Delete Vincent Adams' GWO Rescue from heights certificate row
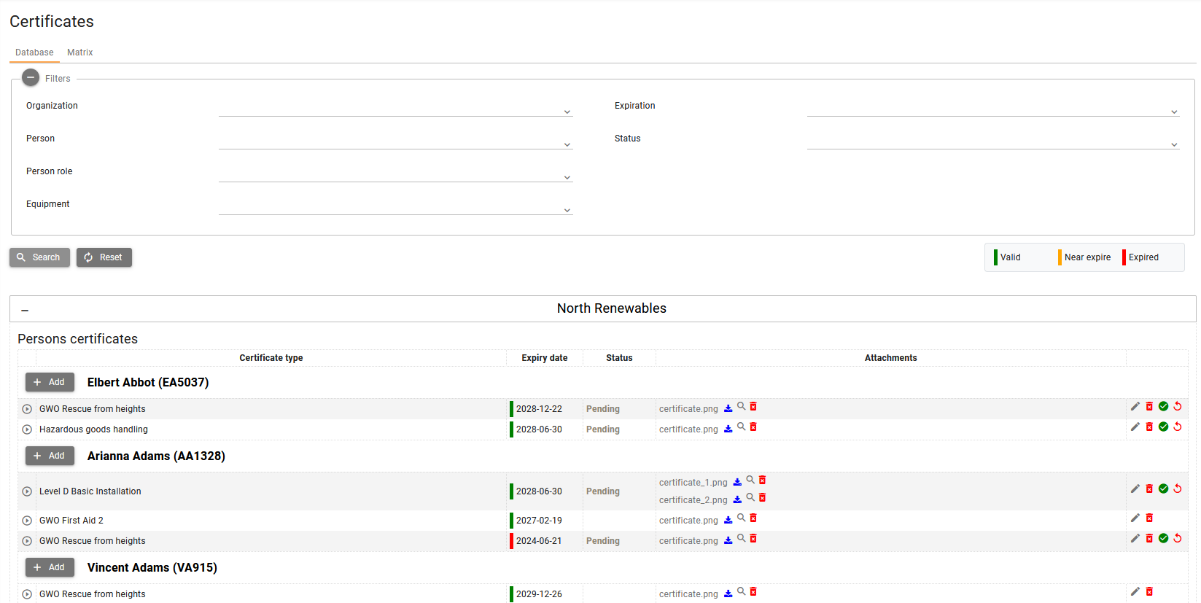This screenshot has height=603, width=1201. [x=1149, y=591]
